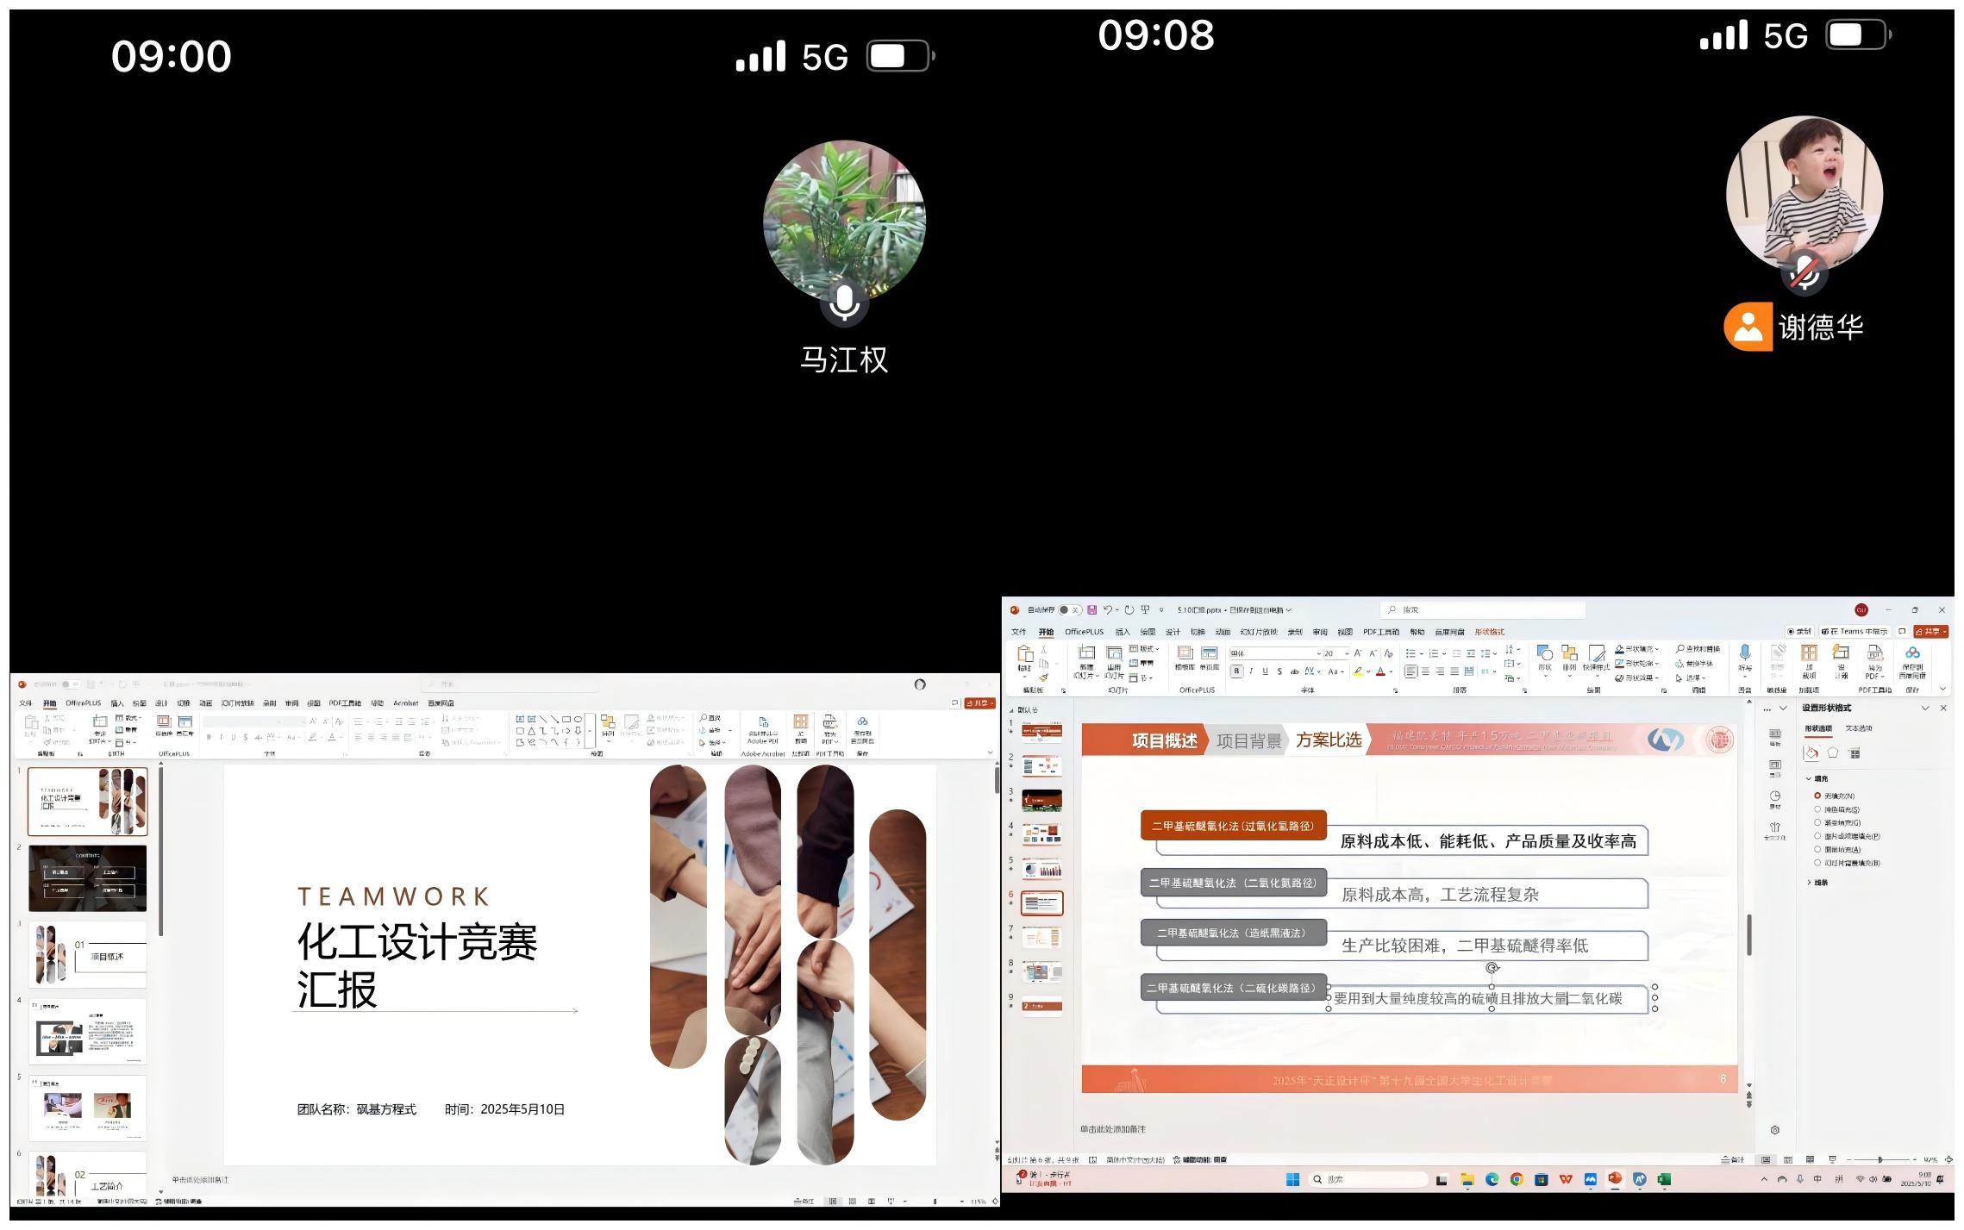
Task: Click Present in Teams button
Action: coord(1854,632)
